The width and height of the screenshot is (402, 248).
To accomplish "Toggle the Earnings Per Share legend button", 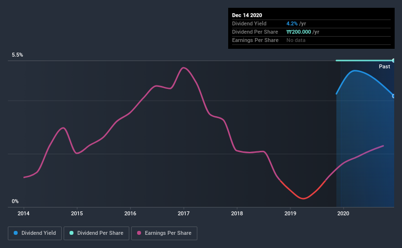I will pos(164,233).
